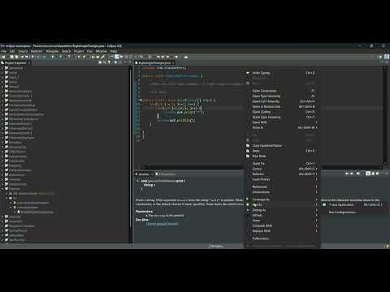The width and height of the screenshot is (390, 292).
Task: Expand the Coverage As submenu
Action: pos(282,200)
